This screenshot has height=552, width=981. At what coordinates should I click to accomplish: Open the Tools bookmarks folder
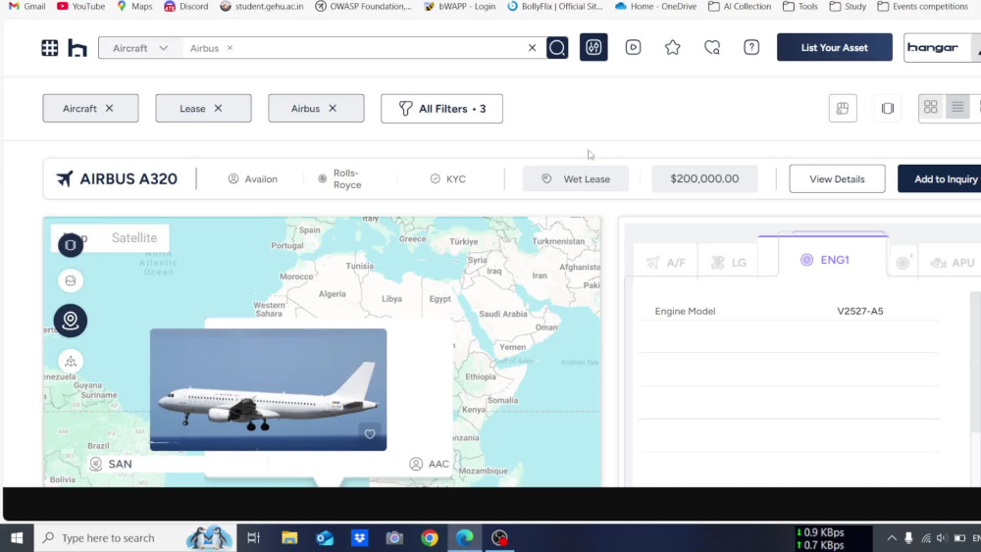(x=800, y=6)
